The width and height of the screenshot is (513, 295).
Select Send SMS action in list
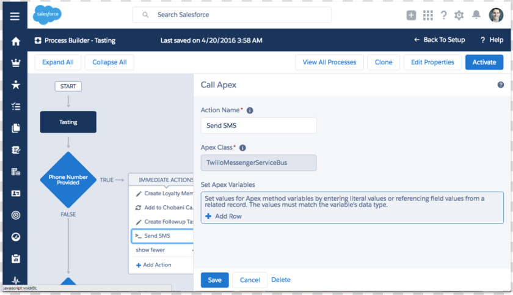[x=162, y=236]
